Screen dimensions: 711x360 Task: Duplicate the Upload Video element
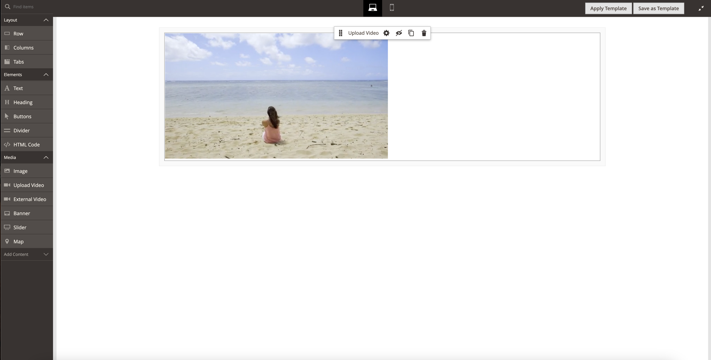(411, 33)
